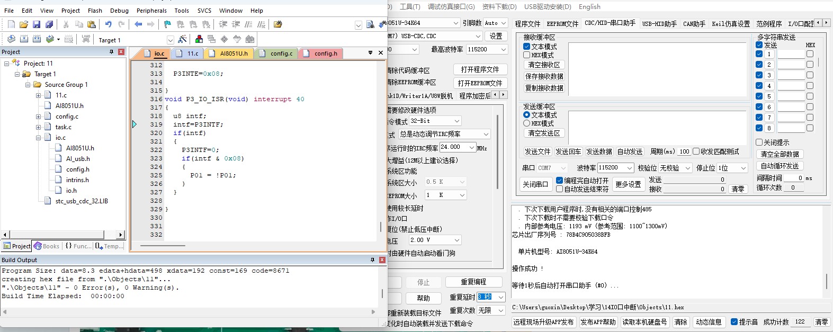
Task: Navigate backward with blue left arrow
Action: (x=138, y=24)
